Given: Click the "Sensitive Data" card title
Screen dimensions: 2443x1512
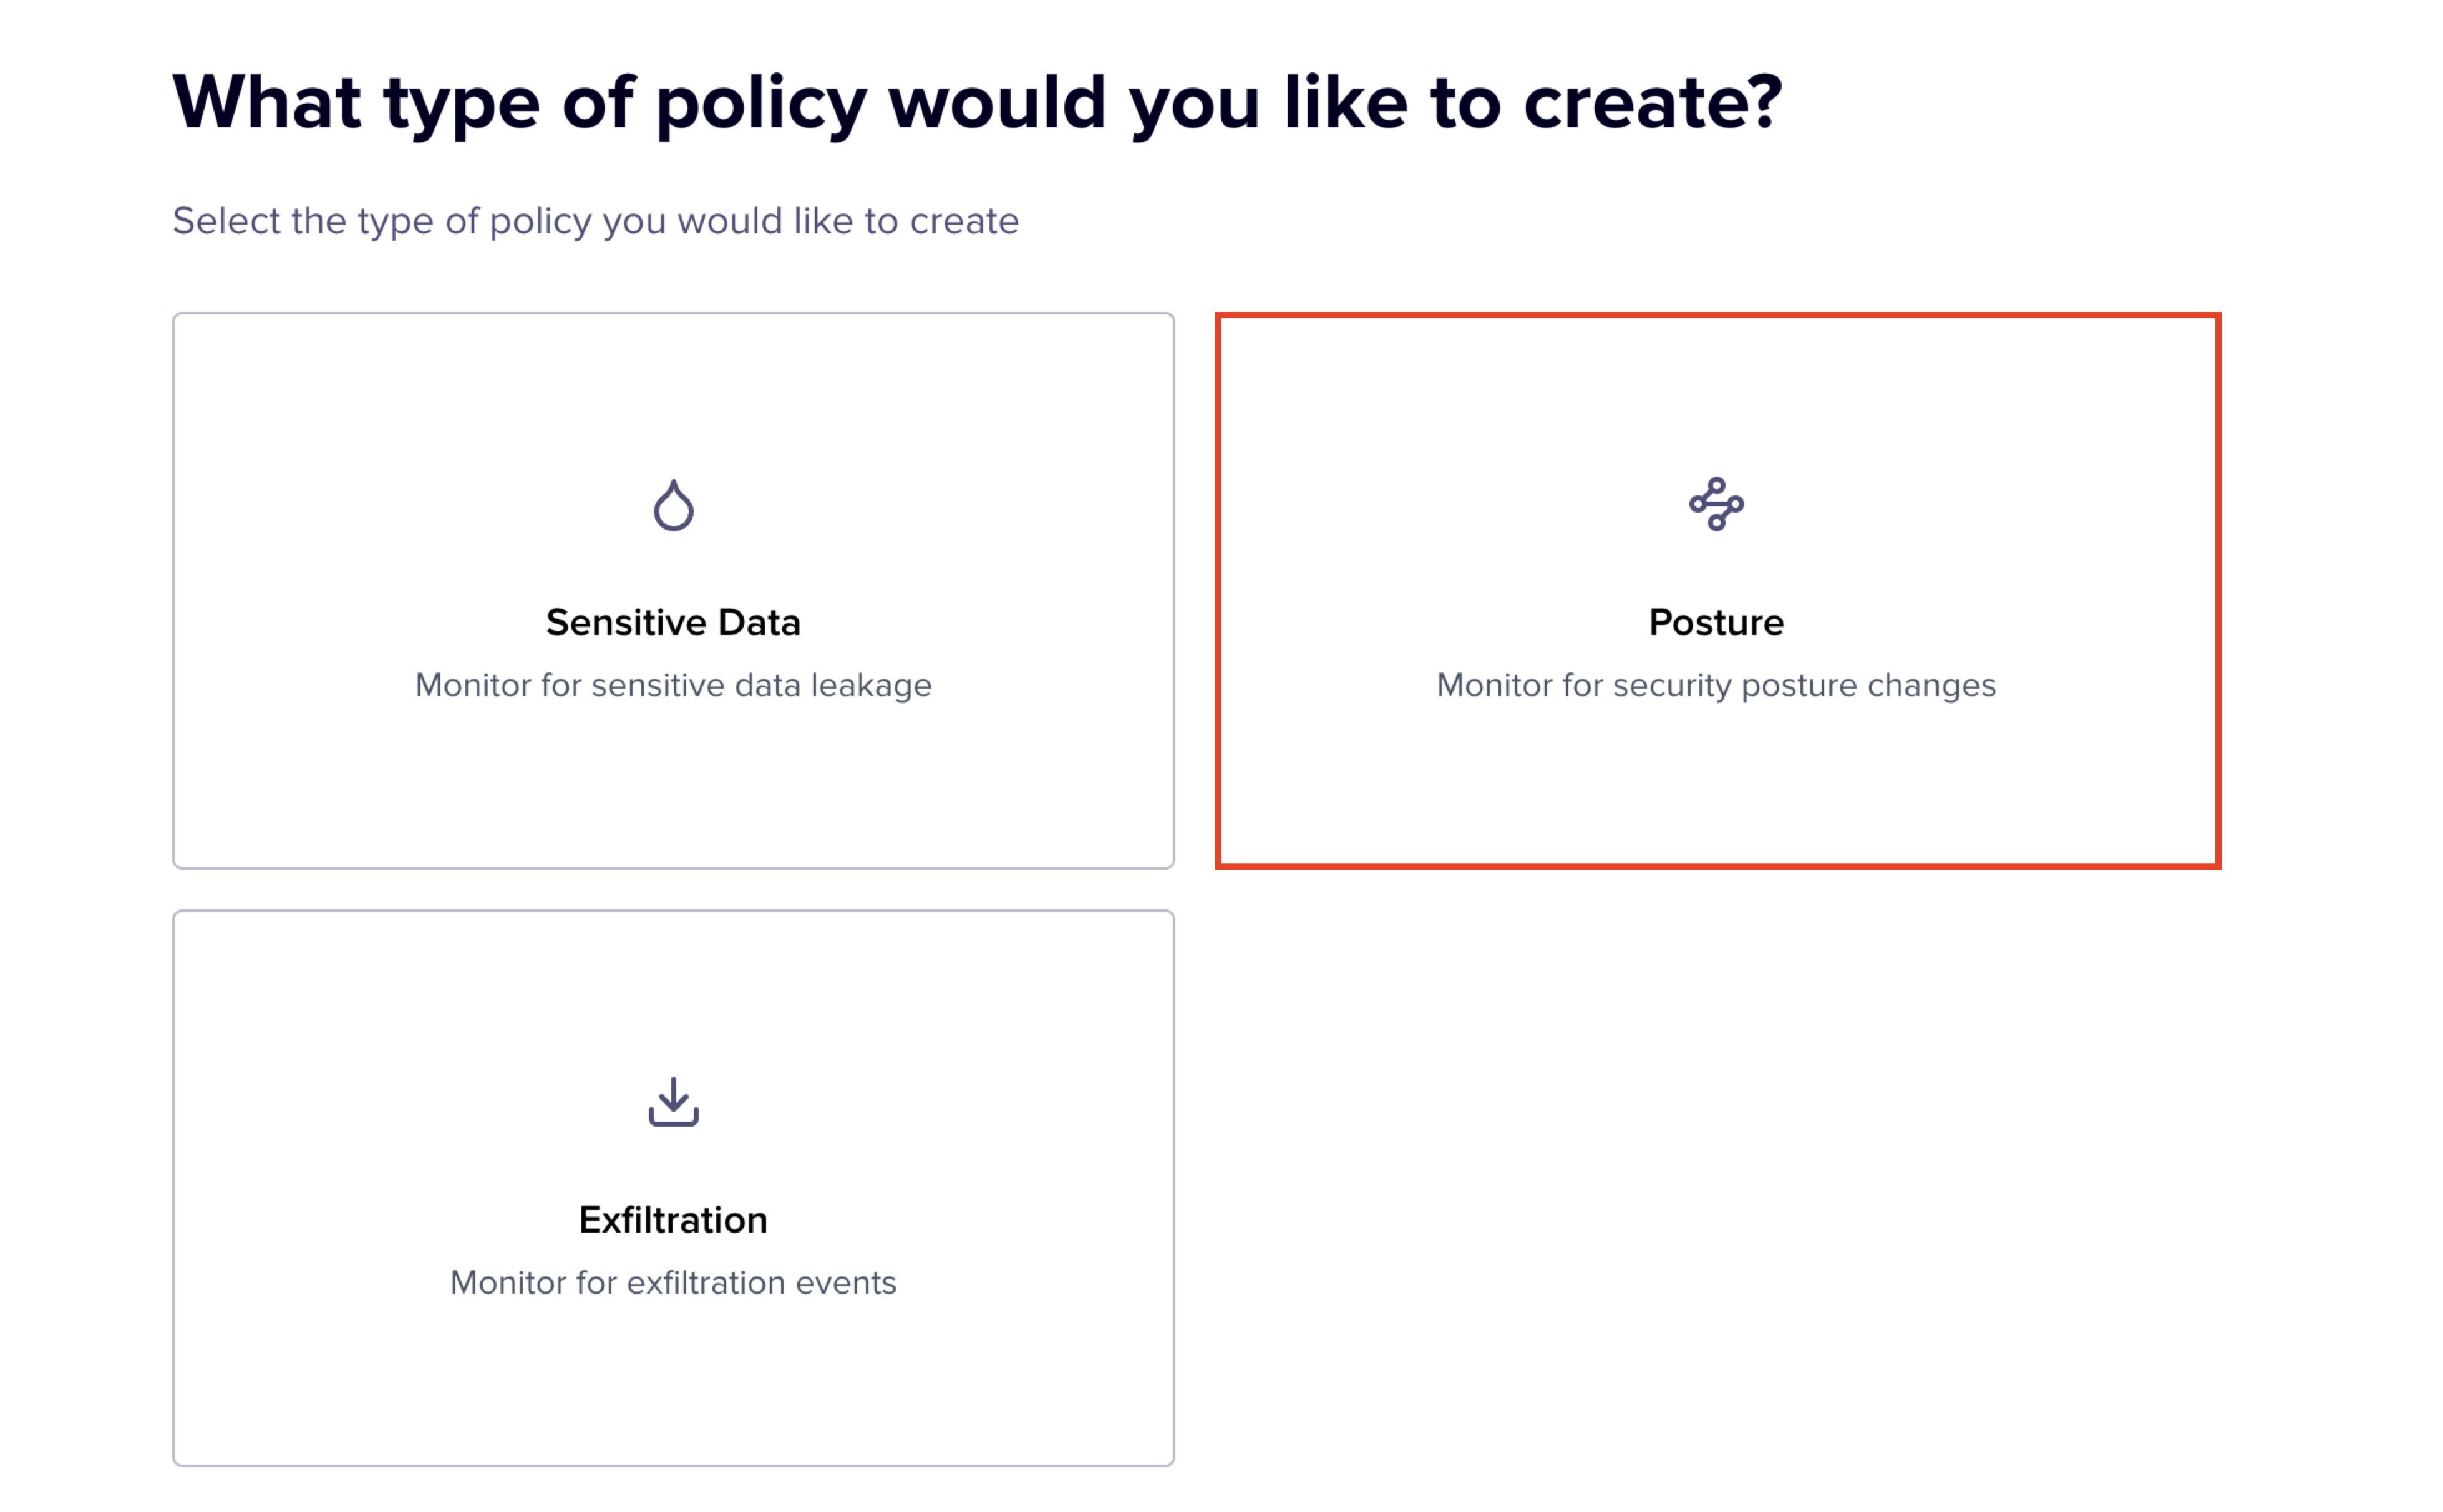Looking at the screenshot, I should (673, 622).
